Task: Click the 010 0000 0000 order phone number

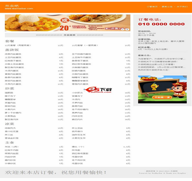Action: tap(161, 24)
